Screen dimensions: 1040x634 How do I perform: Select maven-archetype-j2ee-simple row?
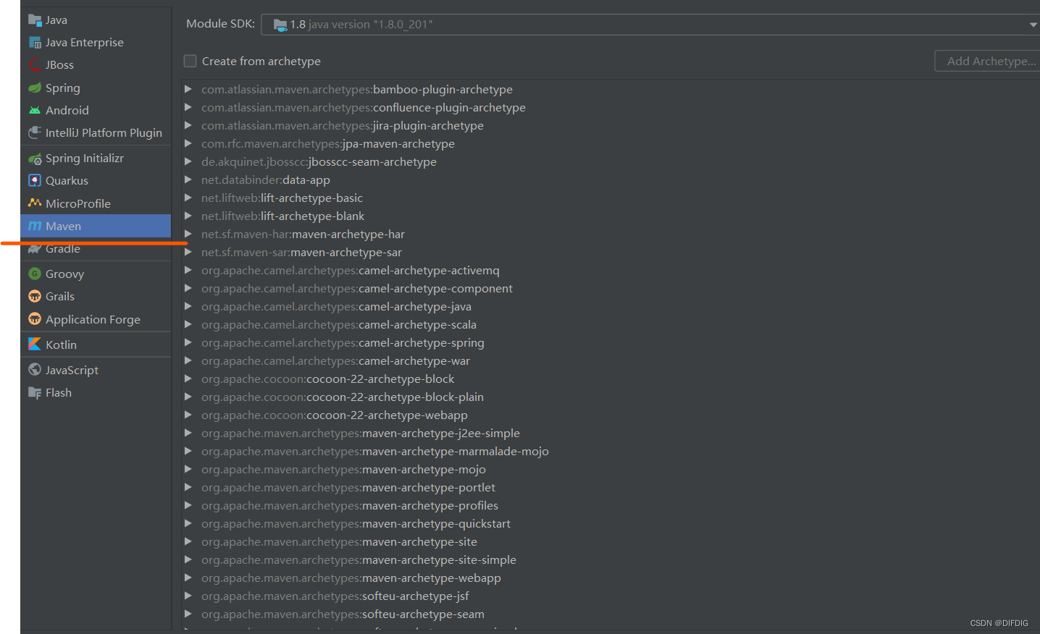coord(611,433)
